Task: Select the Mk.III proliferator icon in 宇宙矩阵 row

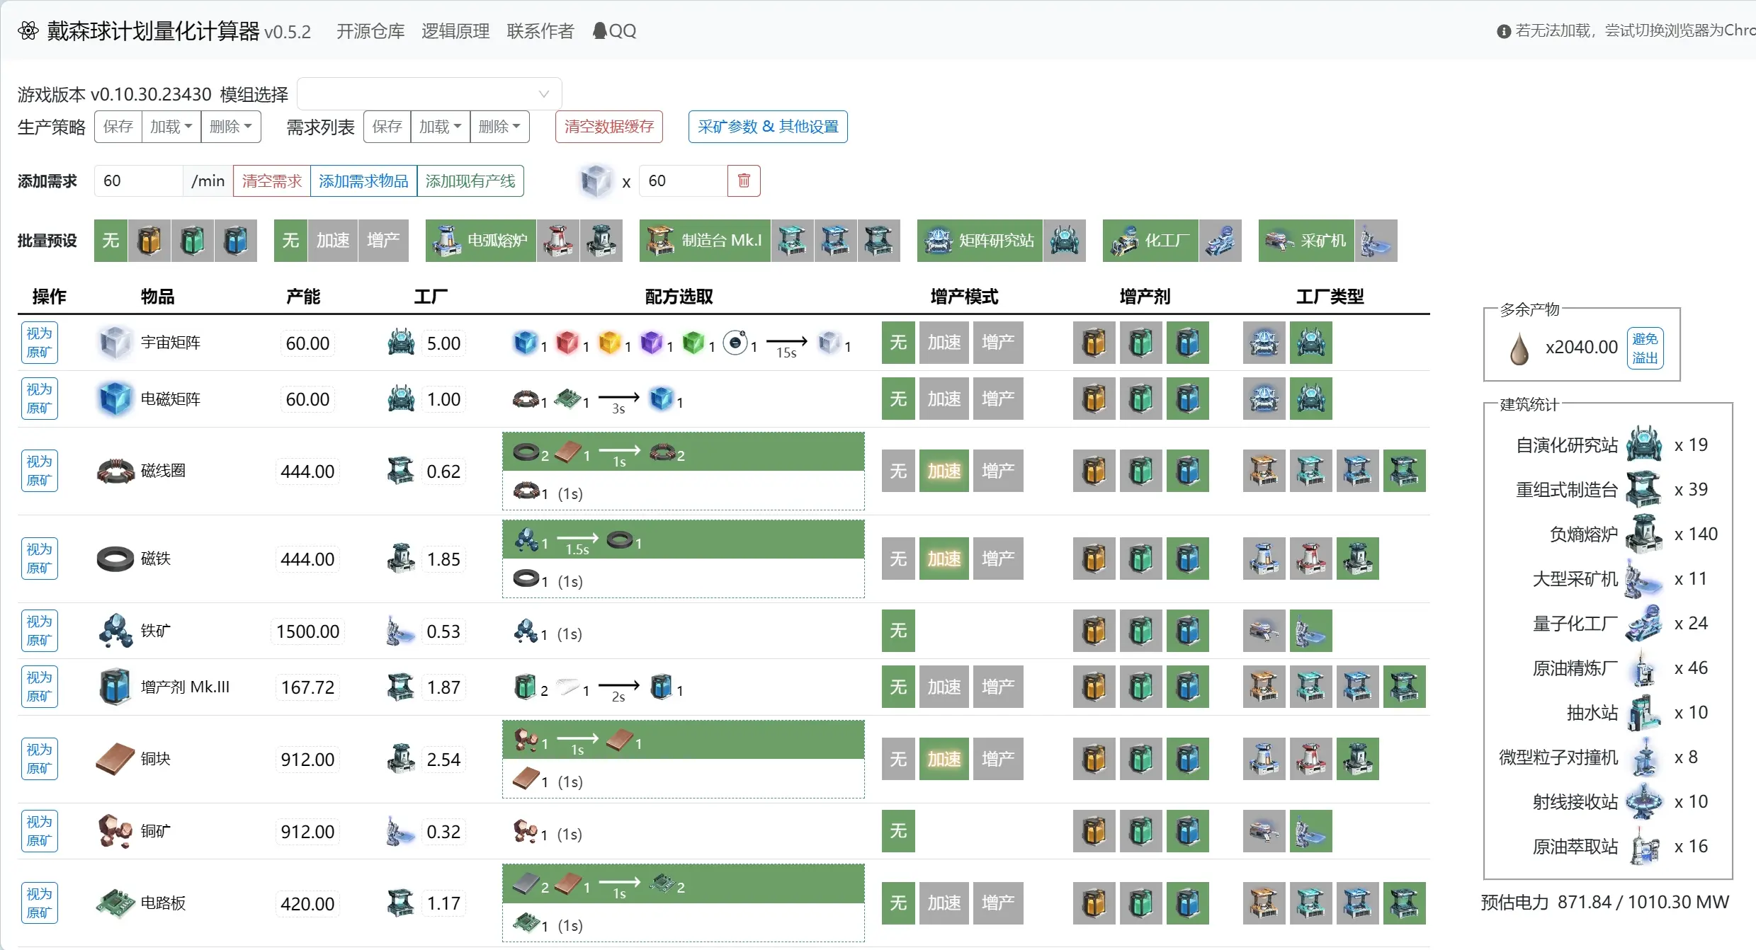Action: pos(1188,343)
